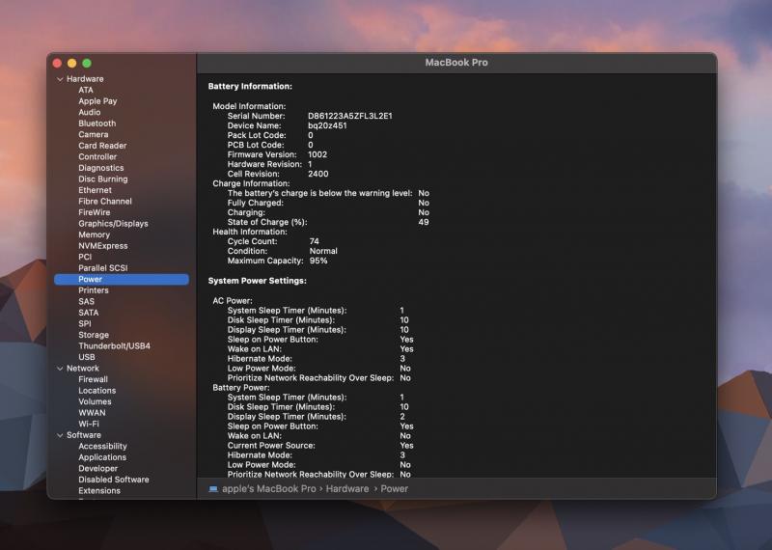
Task: Collapse the Hardware section chevron
Action: (59, 79)
